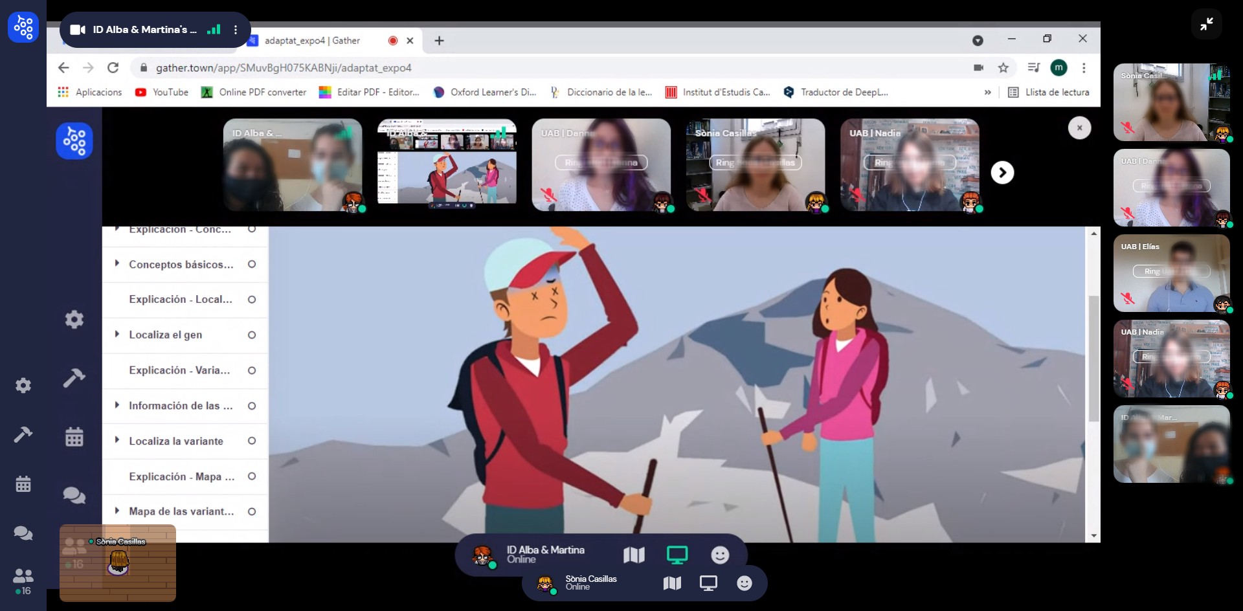The image size is (1243, 611).
Task: Open the ID Alba & Martina's call options menu
Action: pyautogui.click(x=236, y=30)
